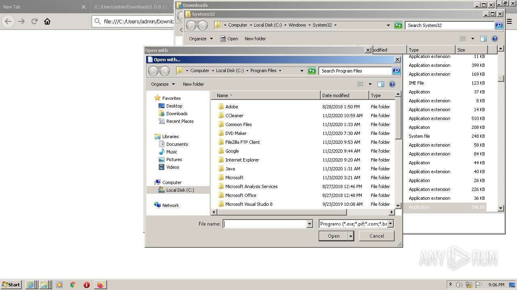517x290 pixels.
Task: Open Windows Media Player from taskbar
Action: [59, 285]
